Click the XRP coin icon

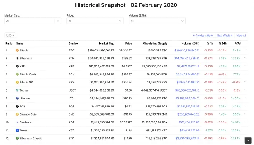[17, 66]
